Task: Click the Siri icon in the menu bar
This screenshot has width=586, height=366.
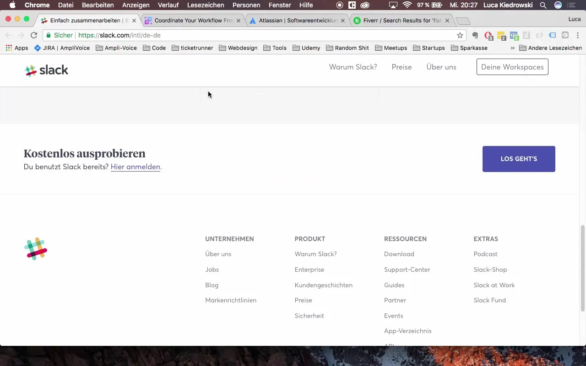Action: tap(558, 5)
